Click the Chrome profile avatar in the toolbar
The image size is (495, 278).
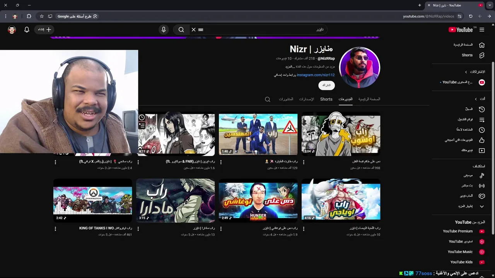[15, 16]
